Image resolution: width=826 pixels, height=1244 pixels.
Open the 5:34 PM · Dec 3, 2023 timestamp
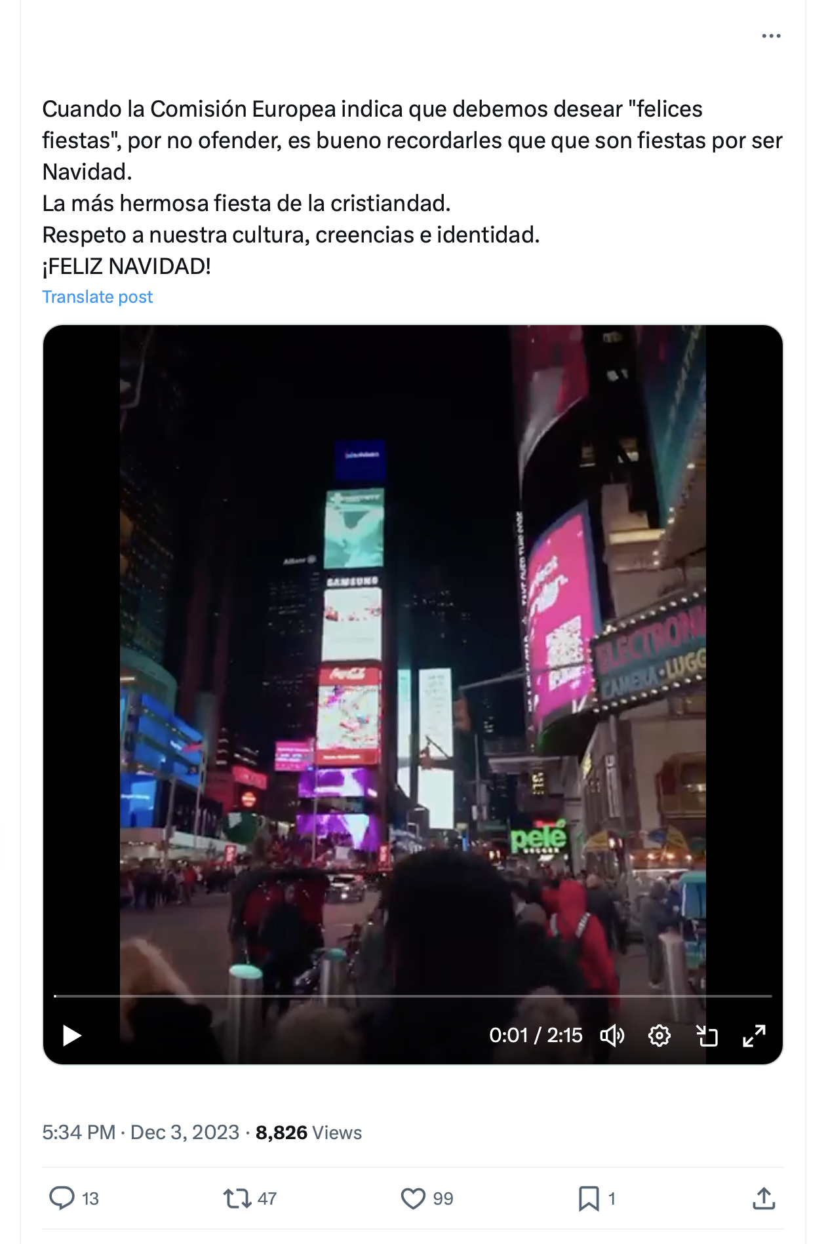point(141,1133)
